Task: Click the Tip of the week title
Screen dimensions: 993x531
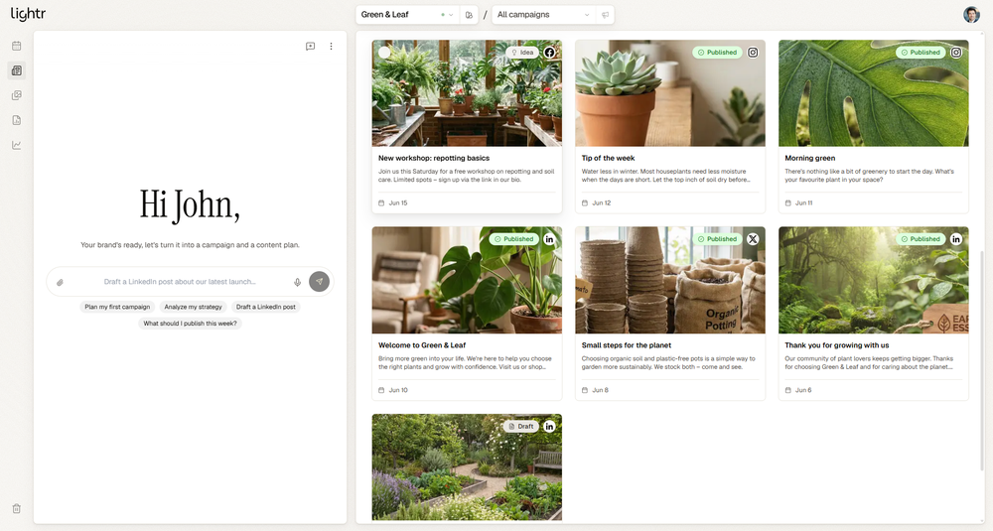Action: pos(608,158)
